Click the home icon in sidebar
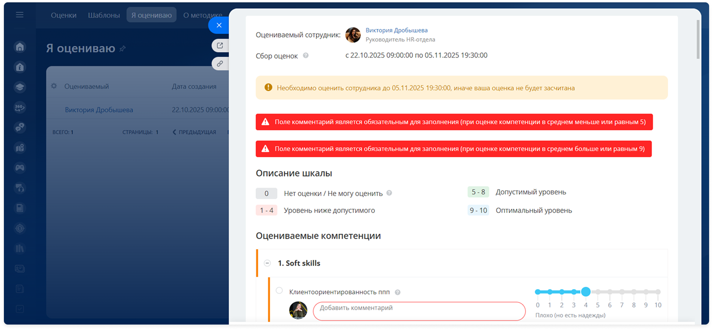713x330 pixels. [20, 47]
